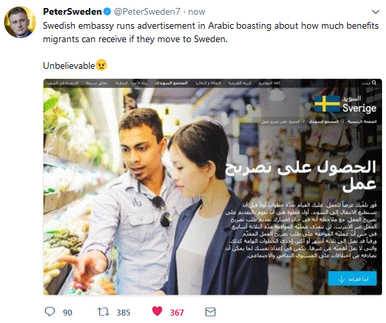Open the @PeterSweden7 handle link
Viewport: 386px width, 323px height.
tap(147, 11)
